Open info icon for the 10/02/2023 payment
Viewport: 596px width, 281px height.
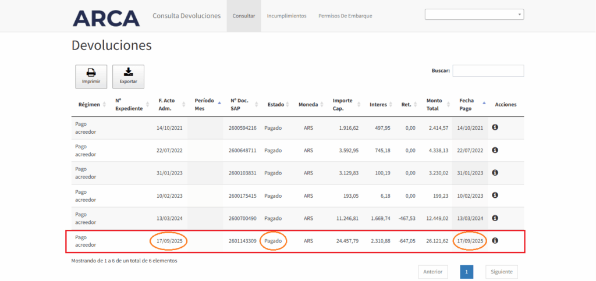tap(495, 195)
